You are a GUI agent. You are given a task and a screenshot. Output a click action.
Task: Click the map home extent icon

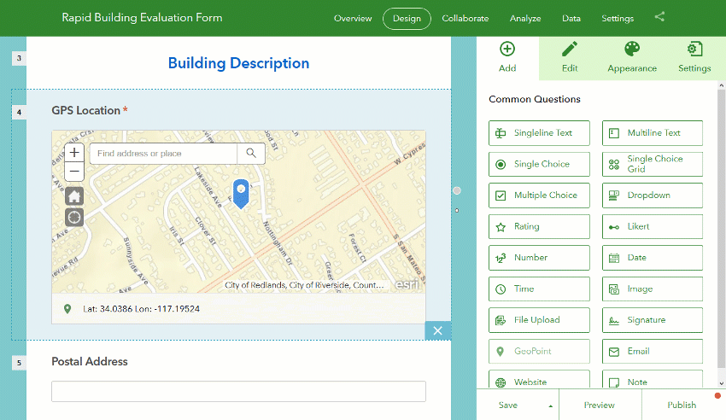click(74, 196)
